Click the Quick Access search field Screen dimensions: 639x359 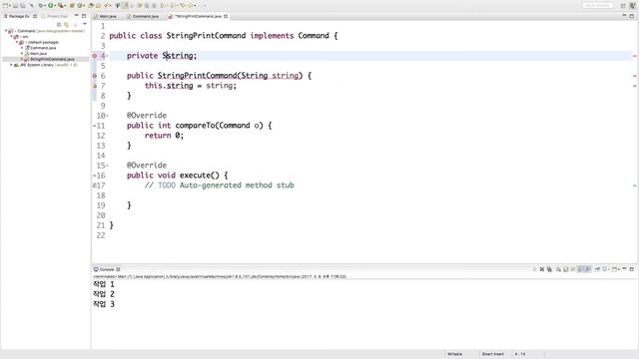(x=598, y=6)
